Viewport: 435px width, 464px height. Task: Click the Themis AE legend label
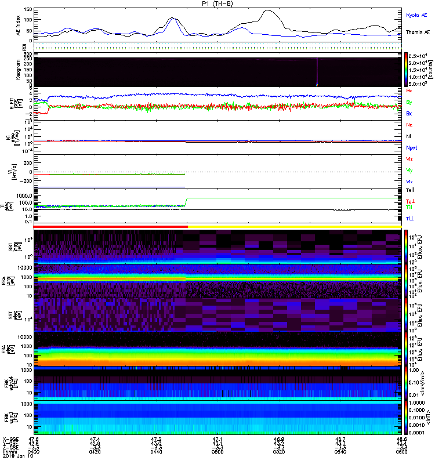[x=418, y=32]
